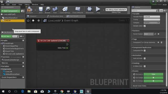Save the LiveLinkBP blueprint
This screenshot has width=168, height=94.
41,10
